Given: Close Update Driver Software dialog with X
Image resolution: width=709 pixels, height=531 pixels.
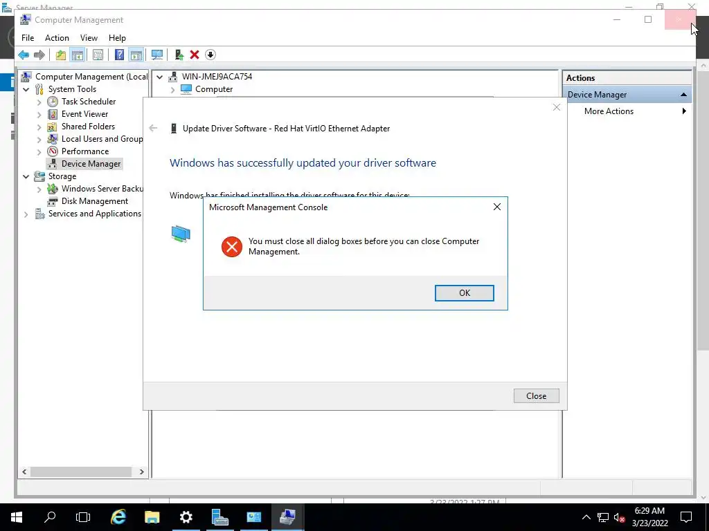Looking at the screenshot, I should [x=557, y=107].
